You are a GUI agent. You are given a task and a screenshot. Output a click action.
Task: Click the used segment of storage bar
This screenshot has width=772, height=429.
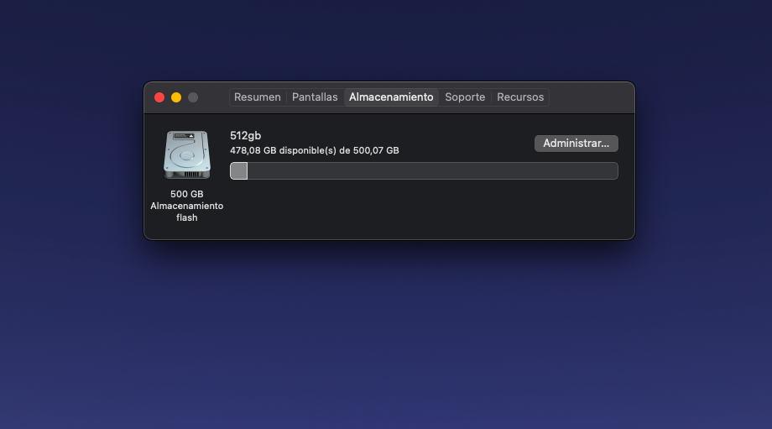click(x=239, y=171)
